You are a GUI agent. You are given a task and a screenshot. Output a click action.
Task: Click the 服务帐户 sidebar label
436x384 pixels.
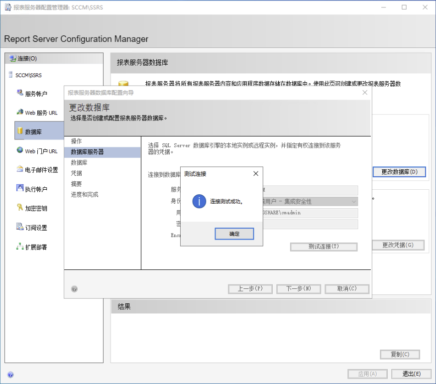[x=36, y=94]
